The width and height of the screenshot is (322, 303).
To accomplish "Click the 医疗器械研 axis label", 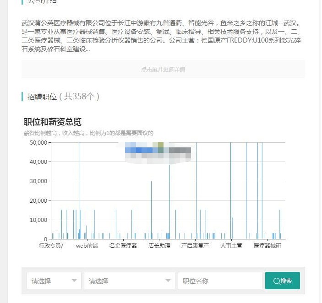I will coord(267,245).
